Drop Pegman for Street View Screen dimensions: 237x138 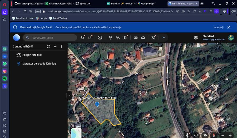coord(187,135)
